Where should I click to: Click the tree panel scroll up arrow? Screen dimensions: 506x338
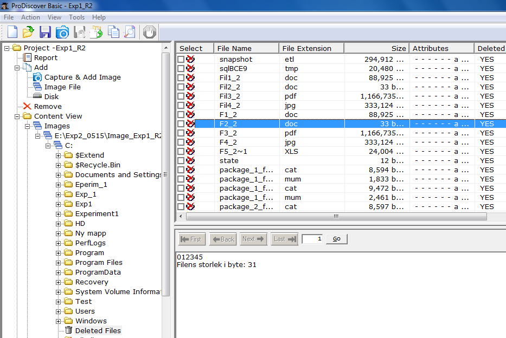(166, 48)
